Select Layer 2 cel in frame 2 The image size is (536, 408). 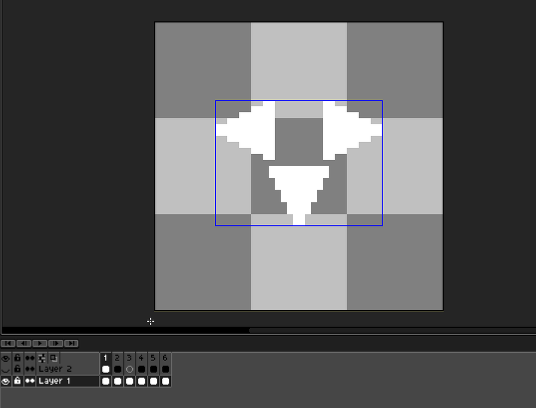coord(117,369)
